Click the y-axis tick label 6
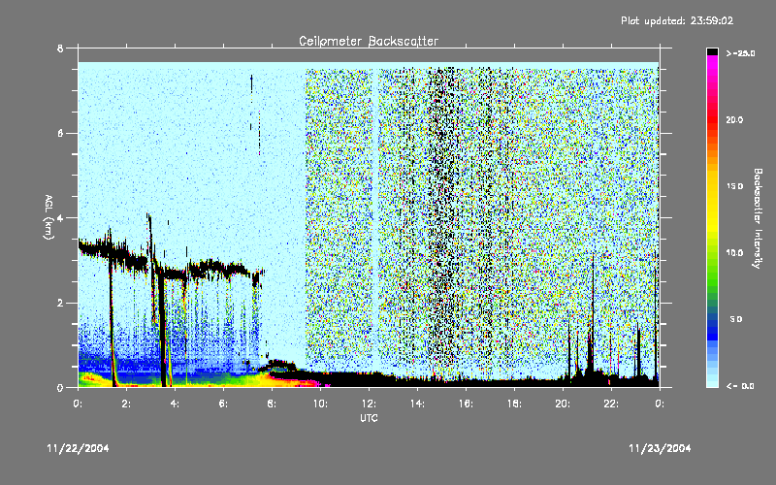This screenshot has width=776, height=485. coord(60,133)
